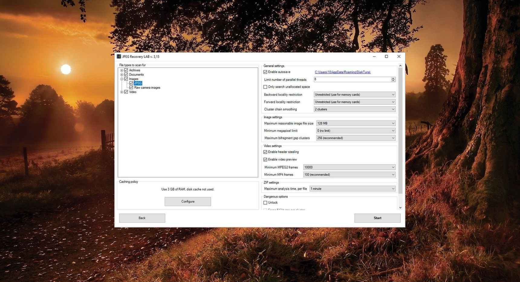Enable Only search unallocated space
520x282 pixels.
[x=265, y=87]
